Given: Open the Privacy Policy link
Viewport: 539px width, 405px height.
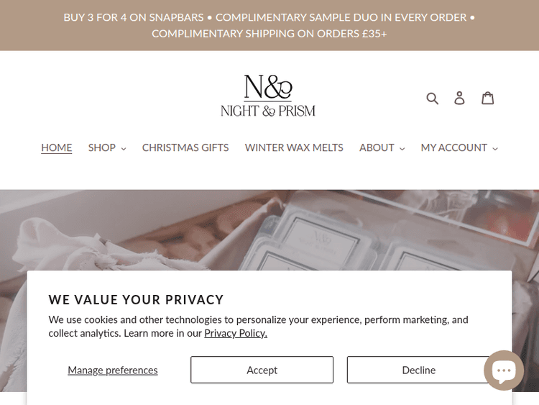Looking at the screenshot, I should [236, 333].
